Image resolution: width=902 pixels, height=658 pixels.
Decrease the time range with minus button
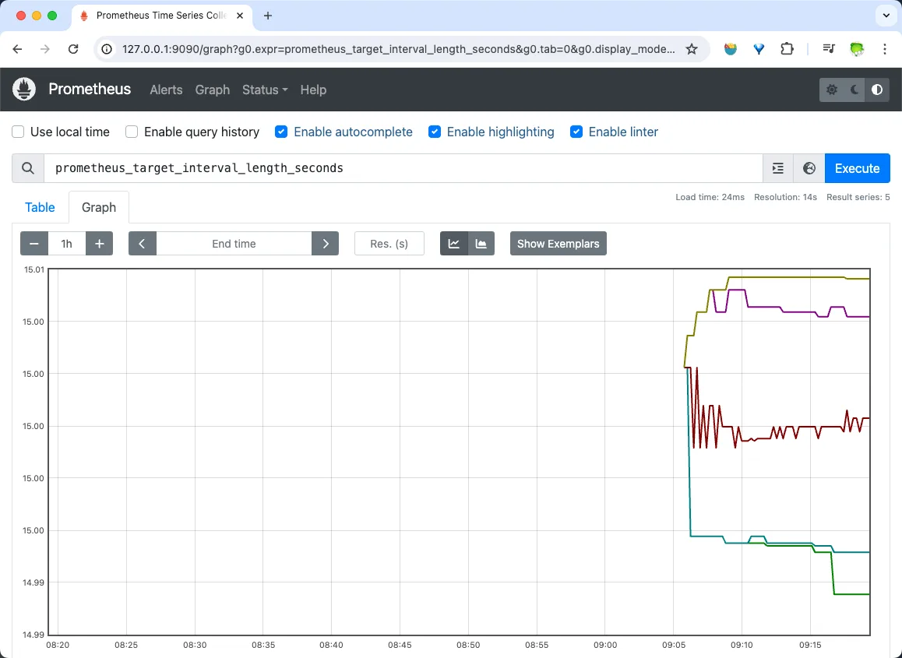tap(34, 244)
